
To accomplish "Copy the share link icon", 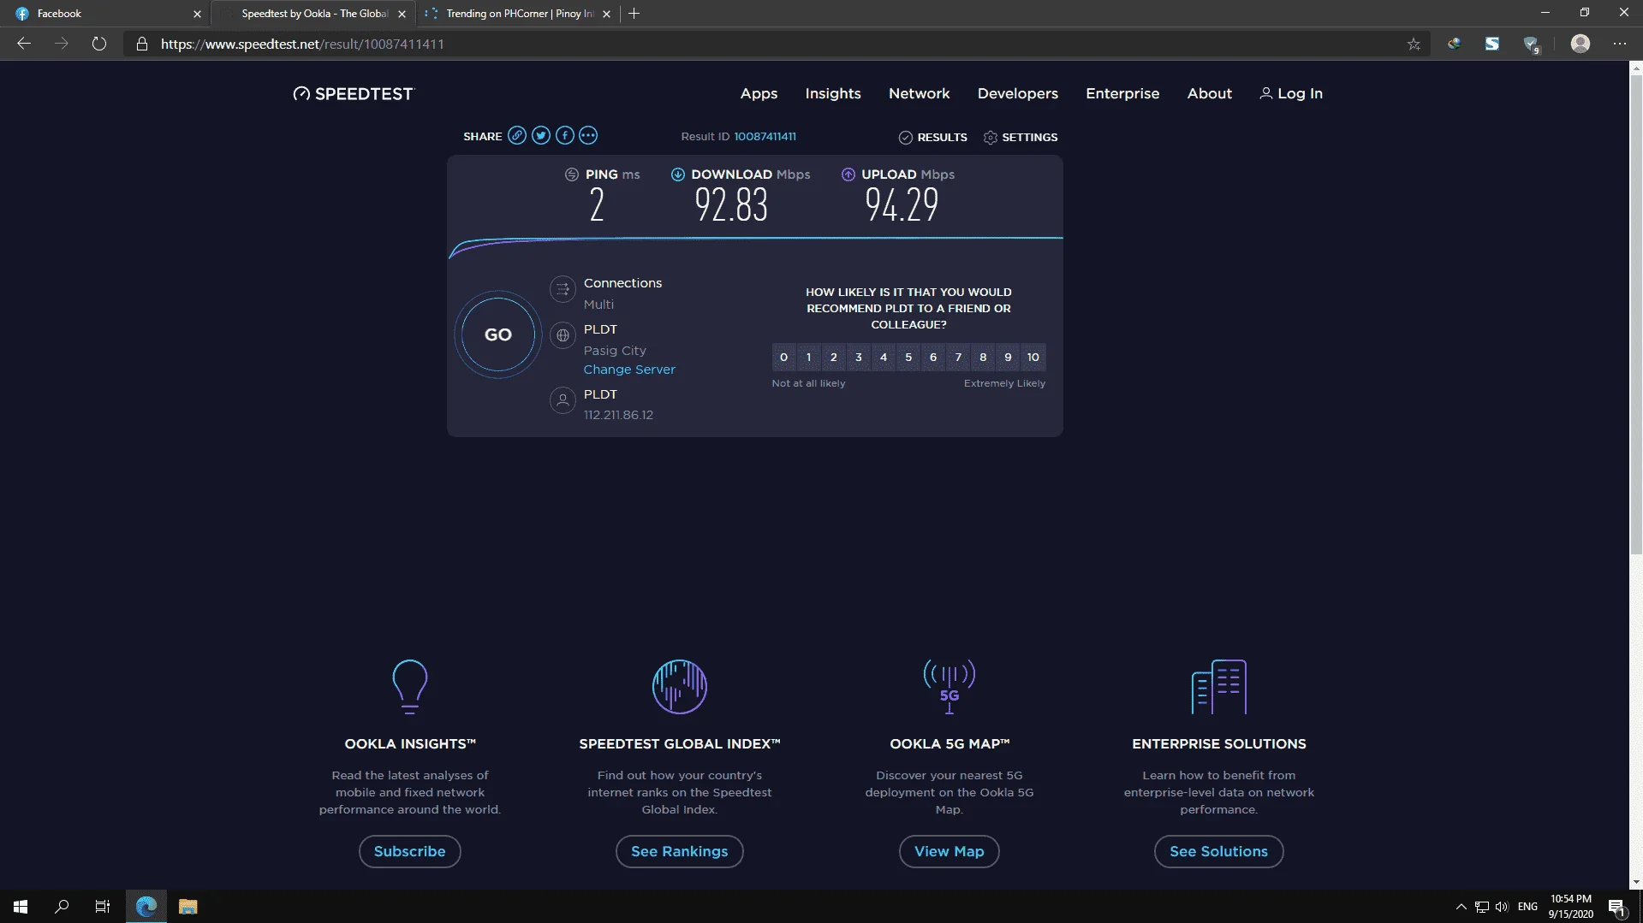I will [517, 135].
